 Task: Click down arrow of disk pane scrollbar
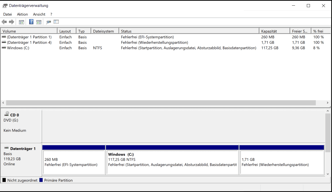327,174
